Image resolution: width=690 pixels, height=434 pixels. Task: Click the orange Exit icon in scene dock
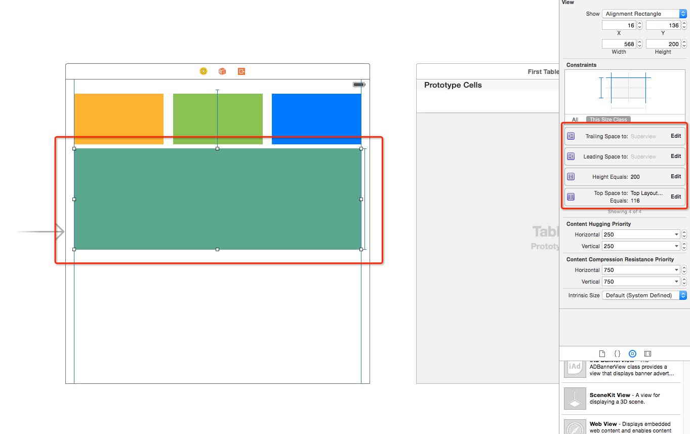click(241, 71)
